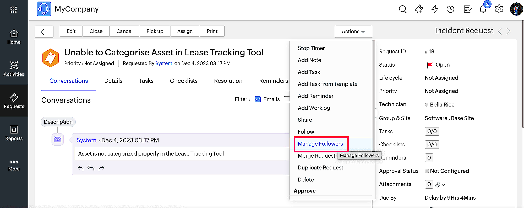This screenshot has width=524, height=208.
Task: Go to next request chevron
Action: (x=509, y=31)
